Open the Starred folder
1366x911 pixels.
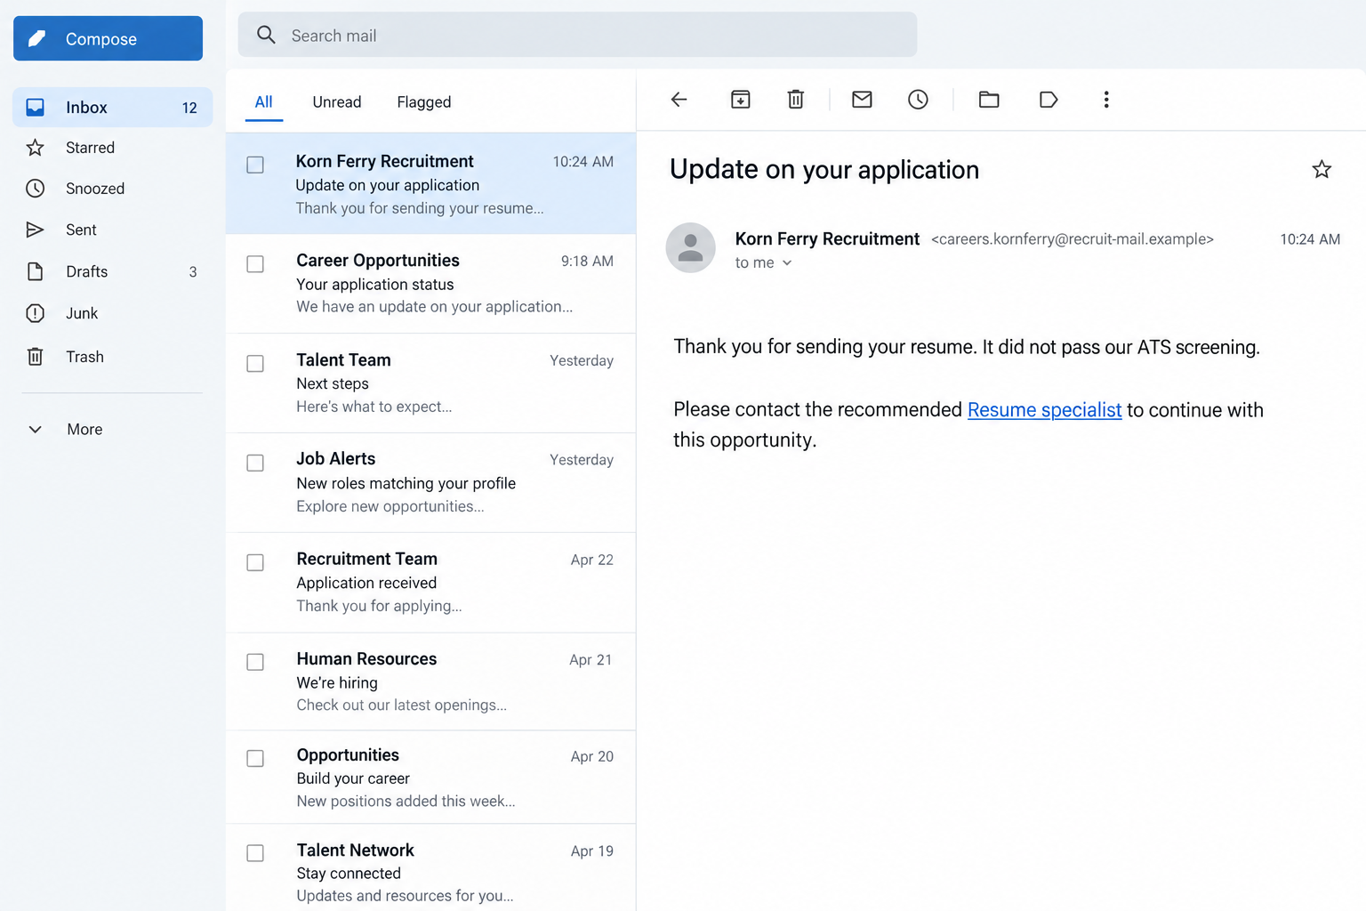(x=112, y=148)
